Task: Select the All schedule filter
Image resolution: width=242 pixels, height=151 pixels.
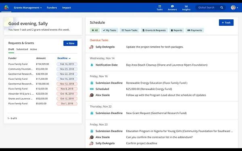Action: pos(95,30)
